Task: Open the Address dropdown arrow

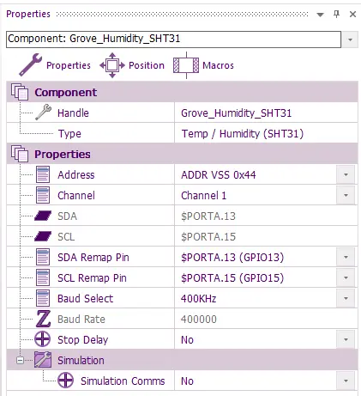Action: pos(346,174)
